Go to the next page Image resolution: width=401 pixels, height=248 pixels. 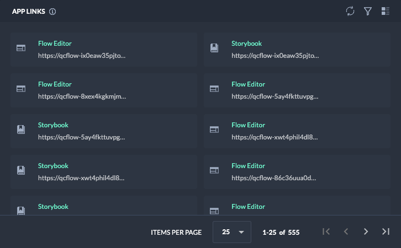[x=366, y=232]
